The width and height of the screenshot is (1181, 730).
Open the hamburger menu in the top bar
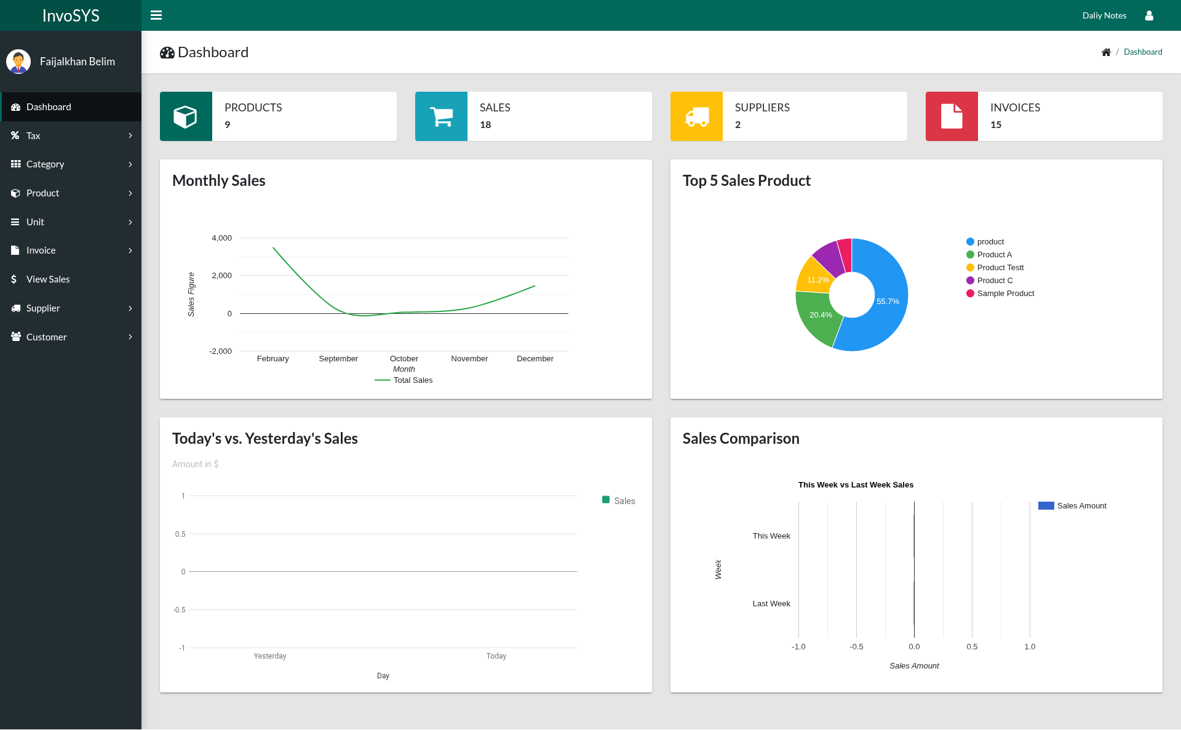coord(156,15)
